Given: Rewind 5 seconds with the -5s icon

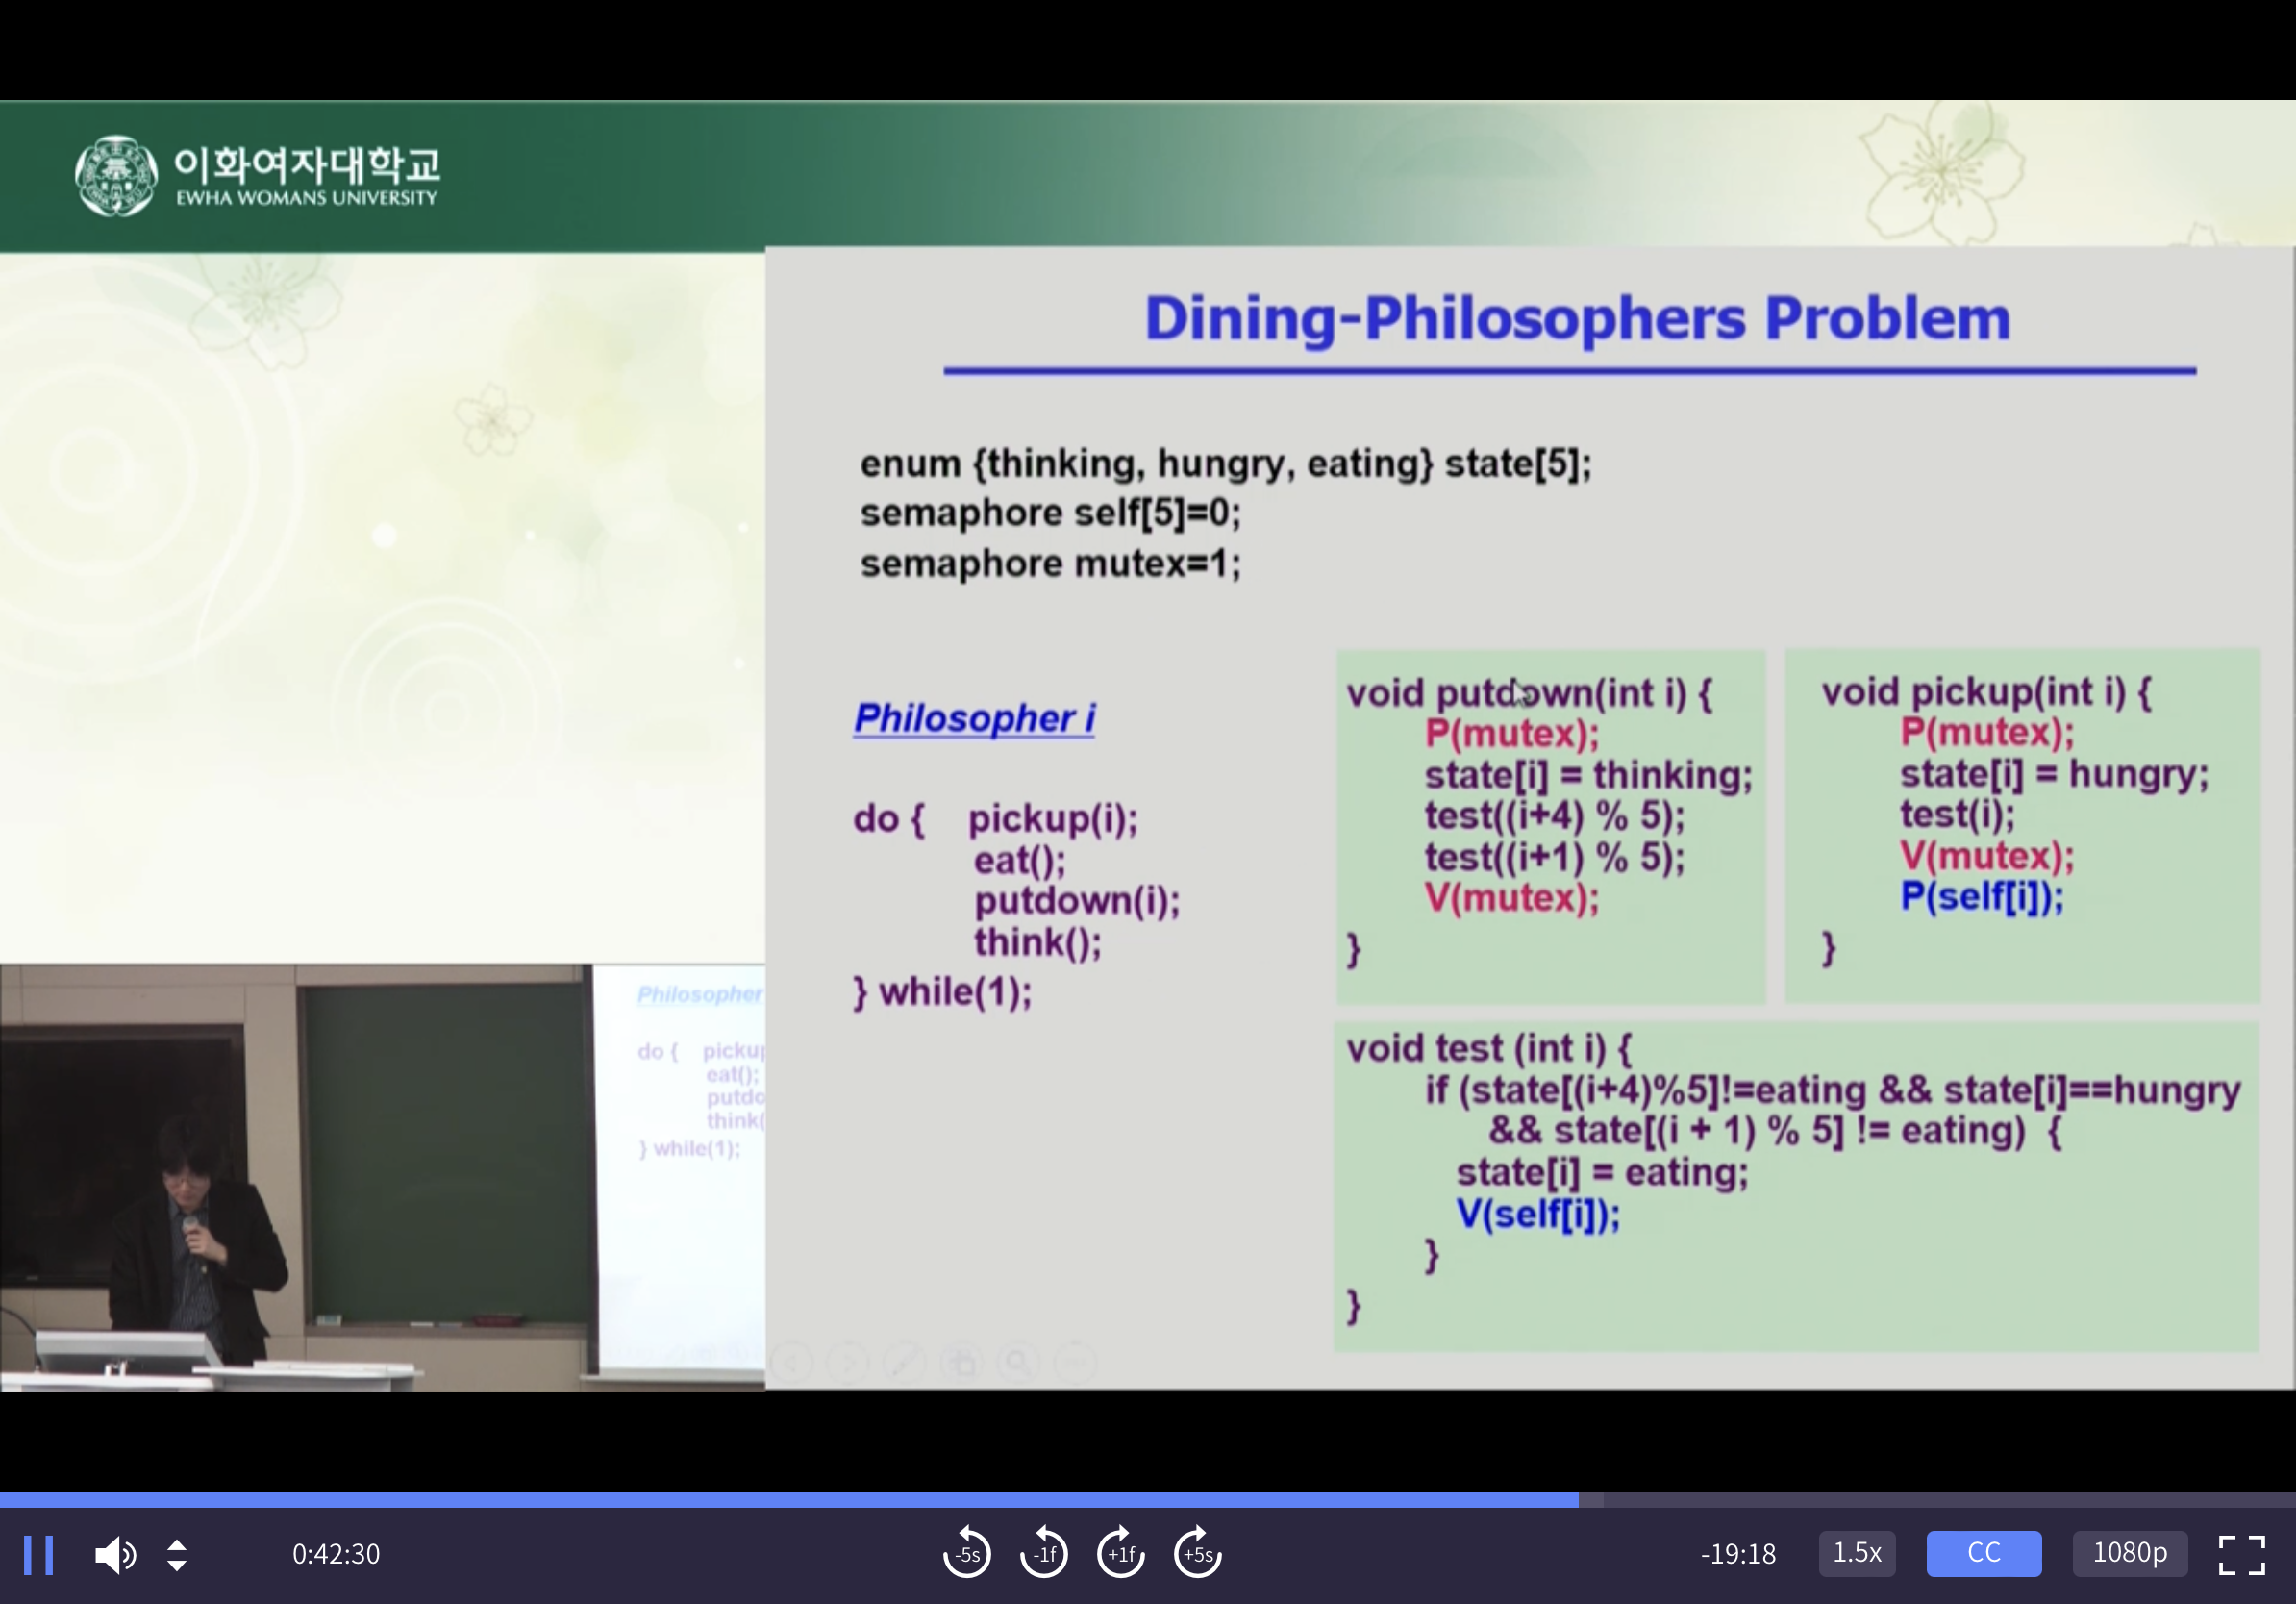Looking at the screenshot, I should click(966, 1554).
